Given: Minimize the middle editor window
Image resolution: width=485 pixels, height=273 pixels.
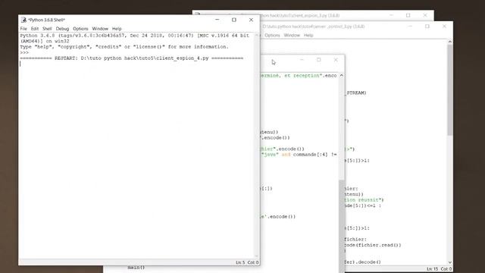Looking at the screenshot, I should coord(302,60).
